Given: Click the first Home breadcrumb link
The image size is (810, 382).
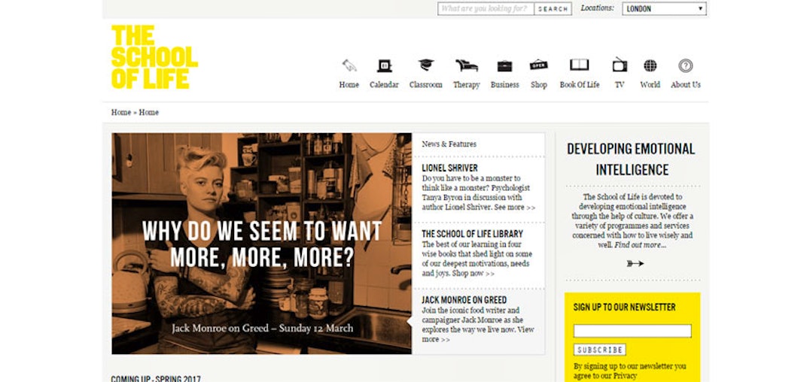Looking at the screenshot, I should coord(121,112).
